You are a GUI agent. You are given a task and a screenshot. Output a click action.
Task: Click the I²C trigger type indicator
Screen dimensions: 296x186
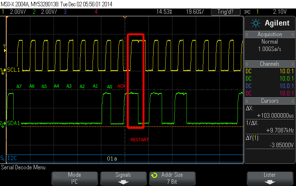(x=247, y=12)
